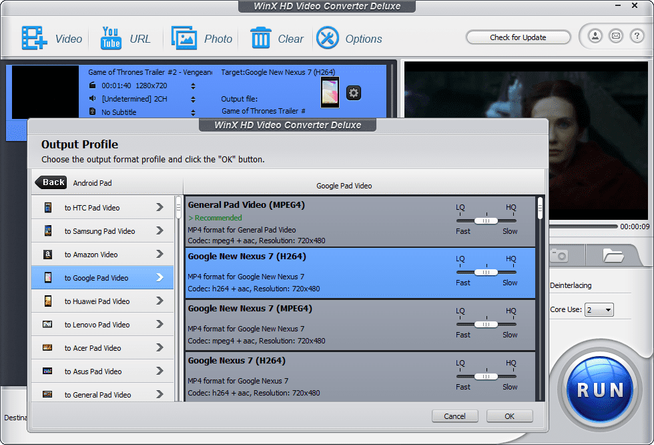Viewport: 654px width, 445px height.
Task: Click the snapshot camera icon
Action: 559,255
